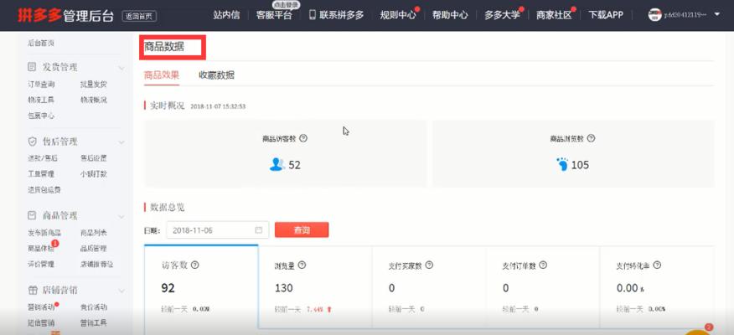Viewport: 734px width, 335px height.
Task: Click the phone icon beside 联系拼多多
Action: 313,14
